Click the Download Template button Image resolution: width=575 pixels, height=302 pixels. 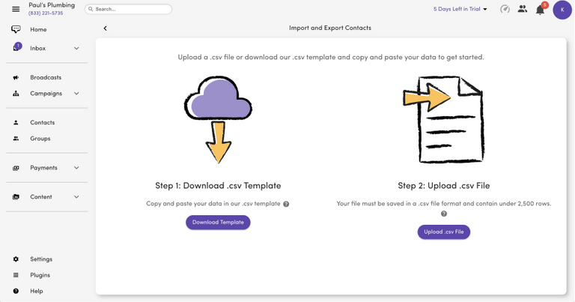pyautogui.click(x=218, y=223)
